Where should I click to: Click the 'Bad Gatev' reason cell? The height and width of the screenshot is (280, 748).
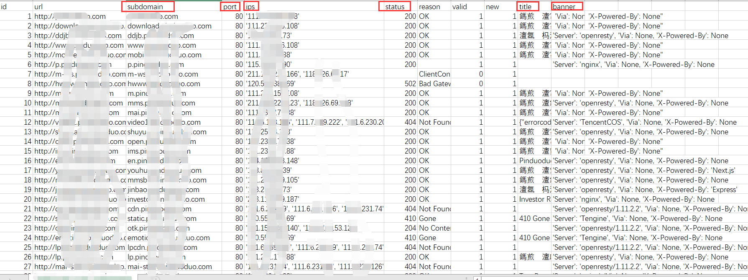[434, 84]
